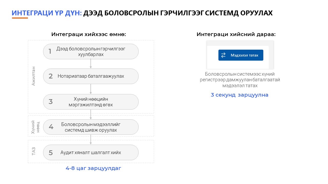Select step 4 Боловсролын мэдээллийг системд шивж оруулах
This screenshot has height=184, width=328.
(91, 127)
